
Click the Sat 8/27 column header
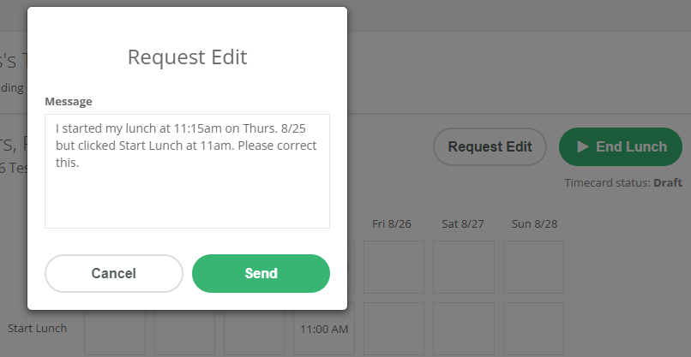tap(463, 224)
